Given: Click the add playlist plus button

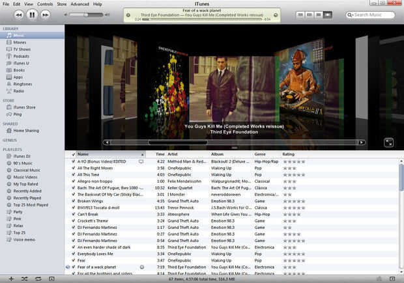Looking at the screenshot, I should coord(11,278).
